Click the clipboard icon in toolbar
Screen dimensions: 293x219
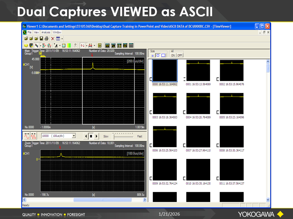pyautogui.click(x=64, y=45)
